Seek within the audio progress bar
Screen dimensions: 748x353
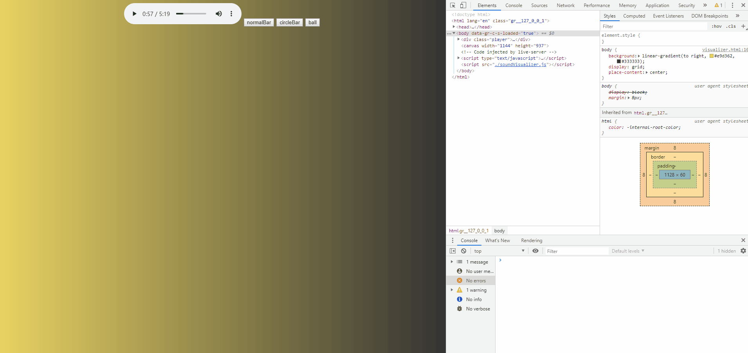[x=191, y=14]
